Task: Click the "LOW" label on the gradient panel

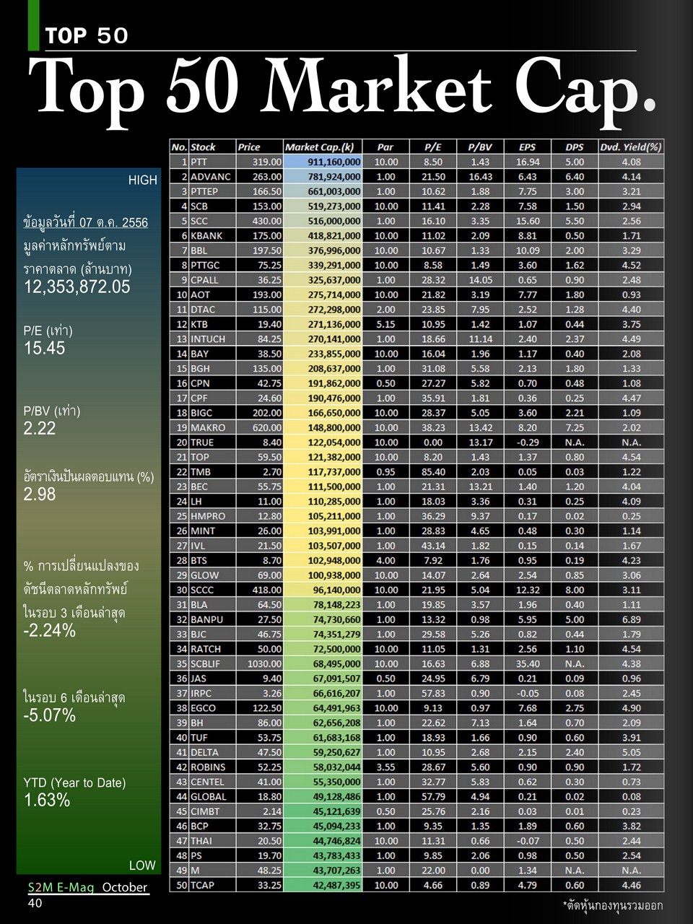Action: pos(142,865)
